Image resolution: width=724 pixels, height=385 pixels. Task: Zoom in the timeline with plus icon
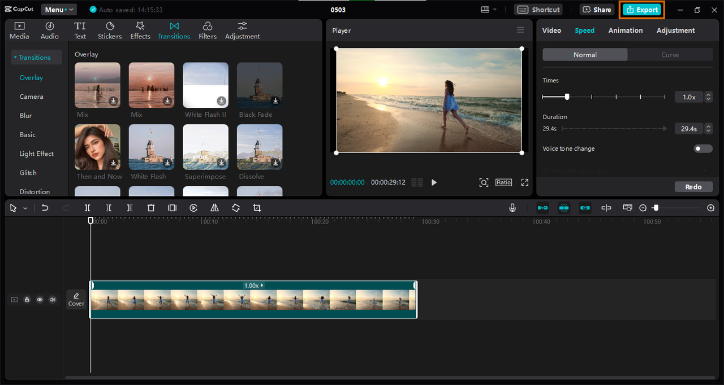pyautogui.click(x=711, y=208)
